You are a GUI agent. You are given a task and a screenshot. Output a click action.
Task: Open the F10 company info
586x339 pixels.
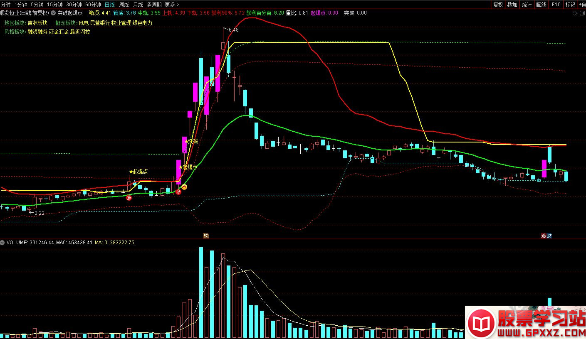(x=556, y=5)
